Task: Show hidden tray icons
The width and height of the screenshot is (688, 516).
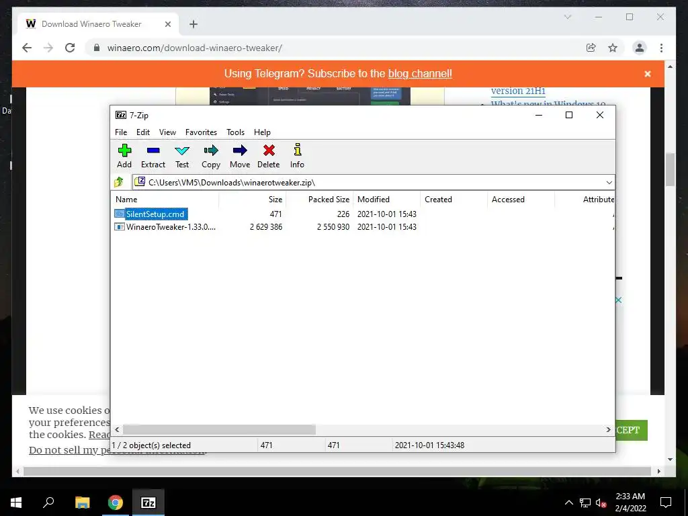Action: tap(568, 503)
